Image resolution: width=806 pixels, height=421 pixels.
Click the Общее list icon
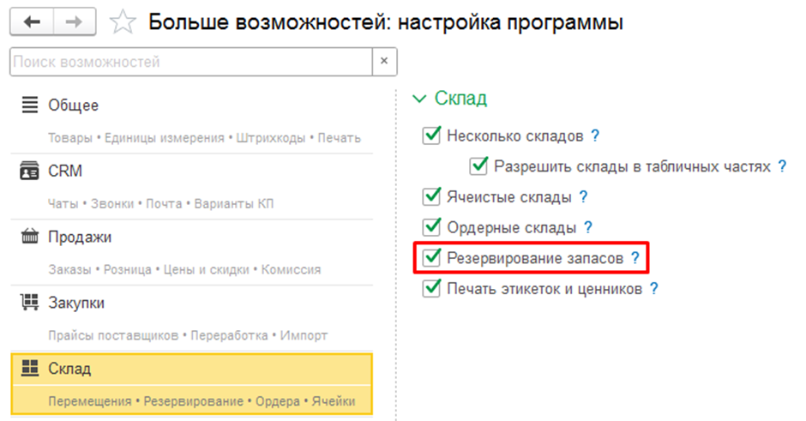30,105
